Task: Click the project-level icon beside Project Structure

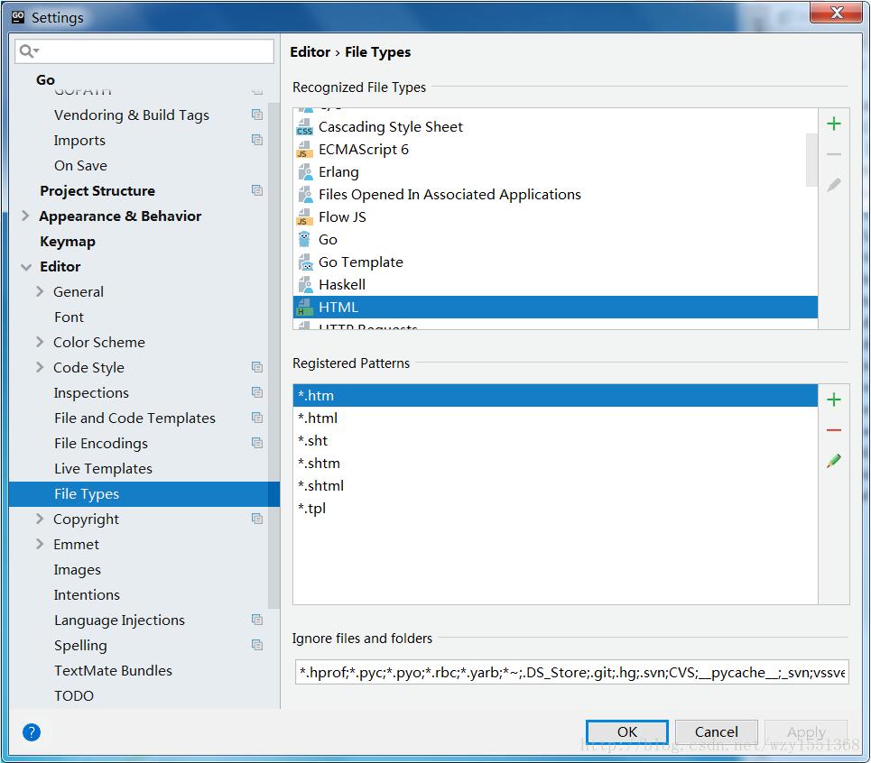Action: coord(256,190)
